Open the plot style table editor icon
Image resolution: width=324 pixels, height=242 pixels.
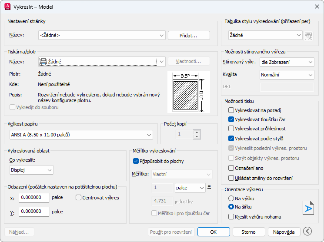tap(308, 36)
